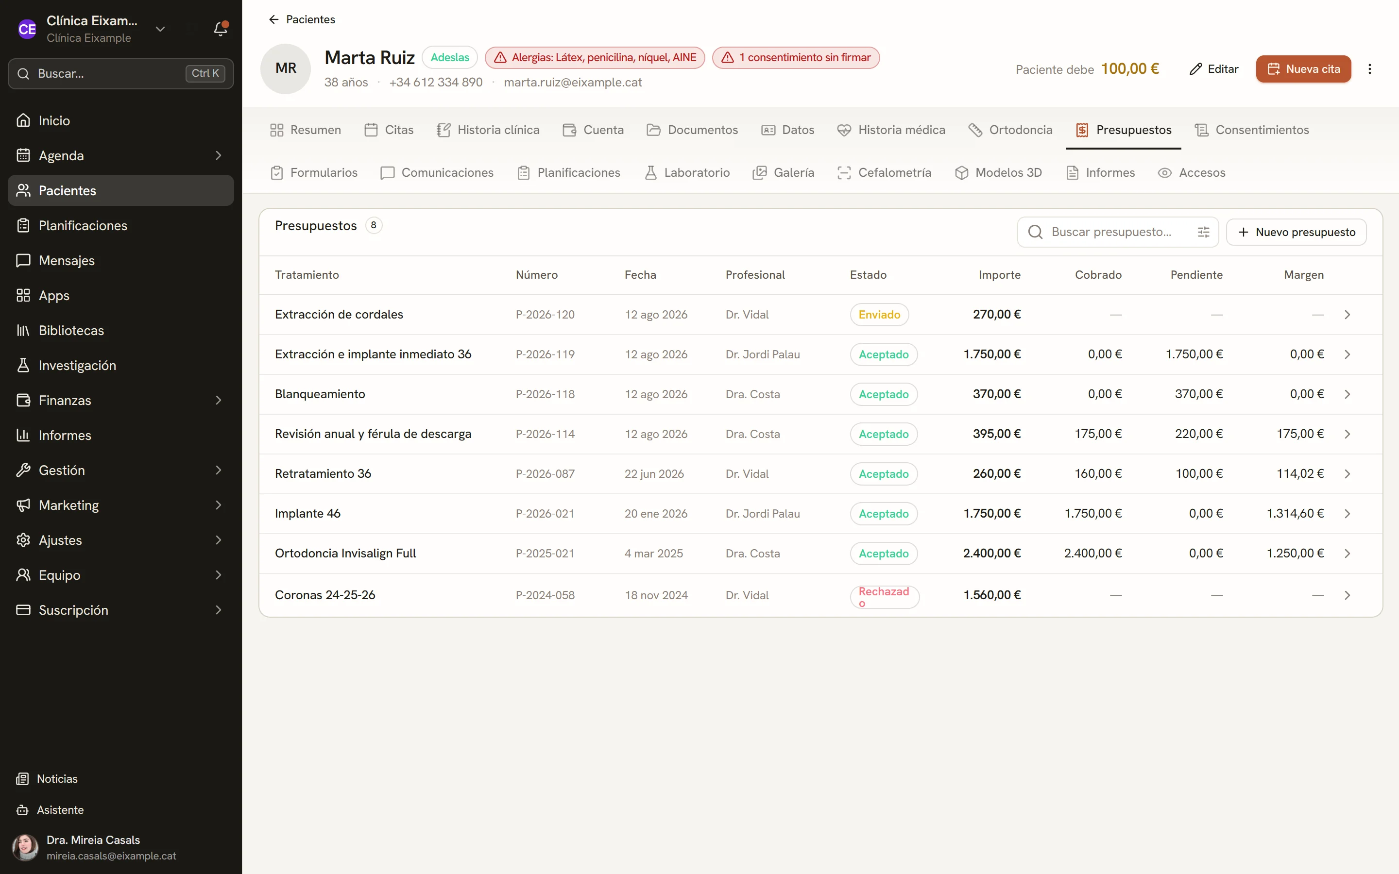Click the back arrow to Pacientes

(x=273, y=19)
